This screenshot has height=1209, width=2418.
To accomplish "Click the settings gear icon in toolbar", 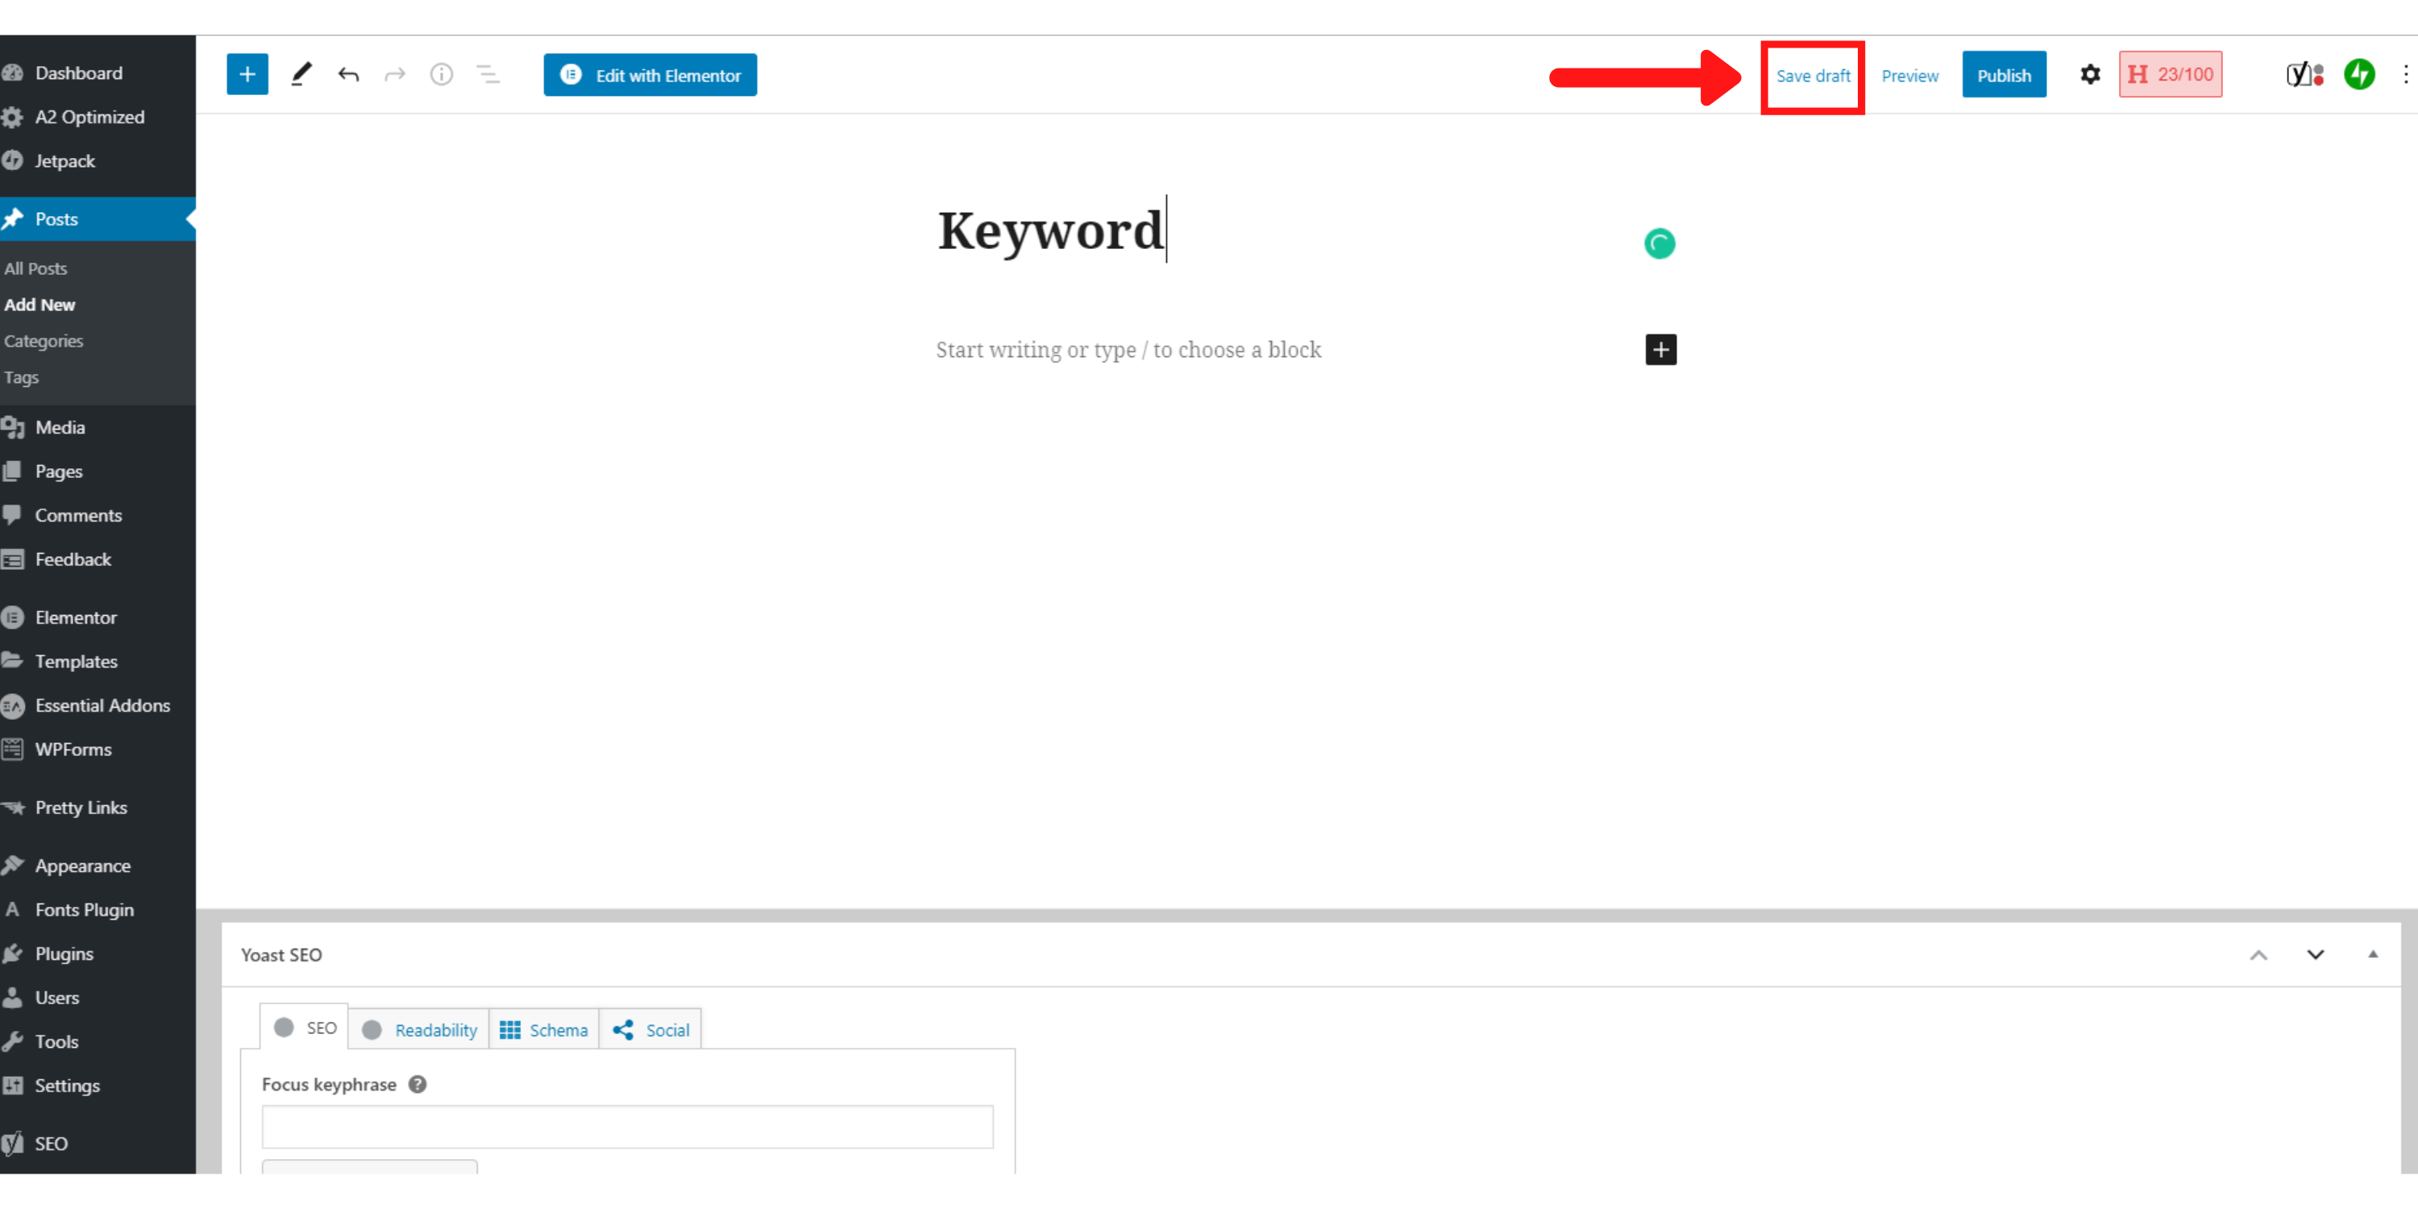I will click(2091, 74).
